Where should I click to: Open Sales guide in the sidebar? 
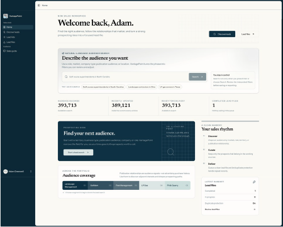[18, 51]
